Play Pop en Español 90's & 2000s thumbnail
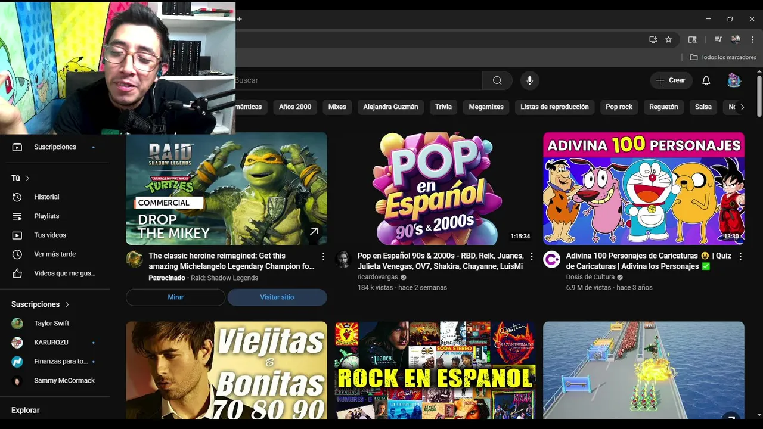763x429 pixels. 435,188
